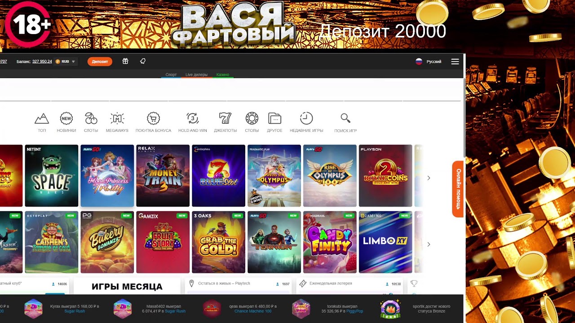The width and height of the screenshot is (575, 323).
Task: Launch Rise of Olympus 100 game
Action: [x=330, y=176]
